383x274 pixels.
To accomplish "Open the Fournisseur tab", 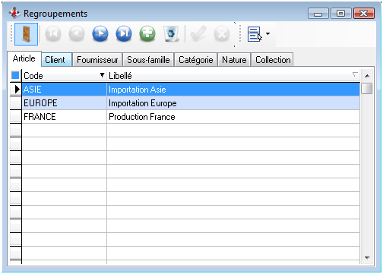I will [x=97, y=60].
